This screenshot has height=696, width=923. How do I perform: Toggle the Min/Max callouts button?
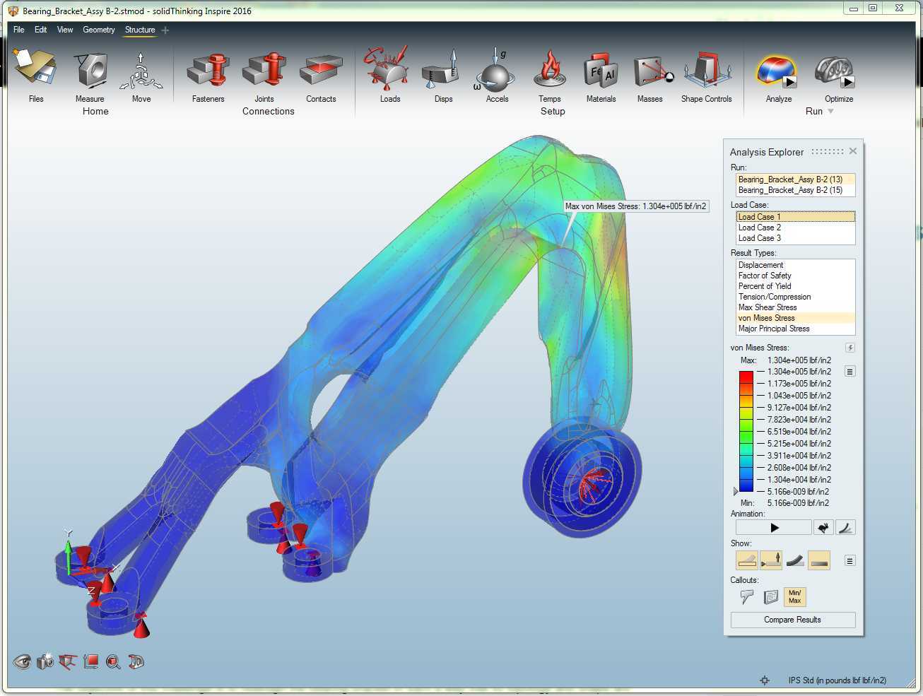(795, 597)
